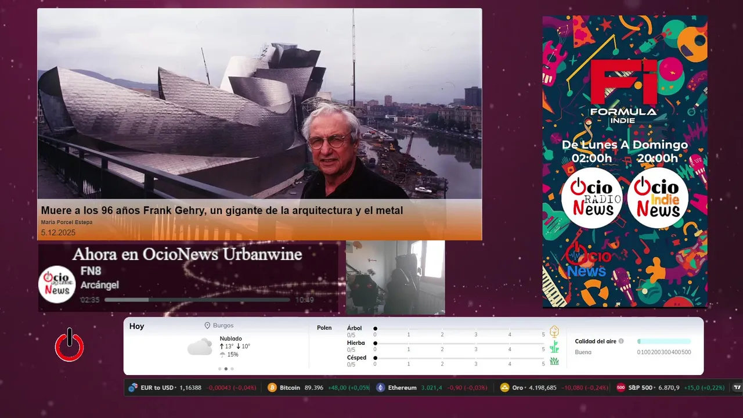Open the EUR to USD ticker entry
Viewport: 743px width, 418px height.
192,387
